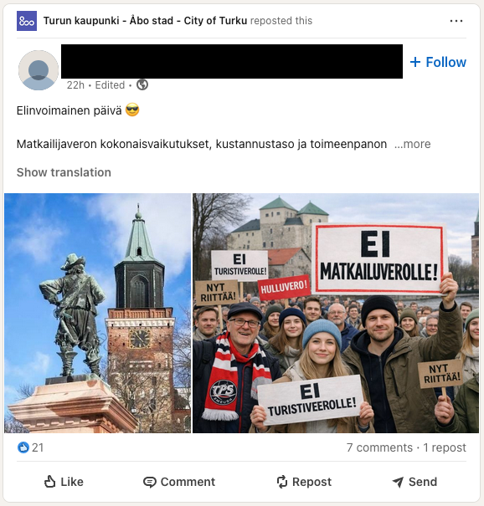This screenshot has height=506, width=484.
Task: Open the 7 comments list
Action: 379,447
